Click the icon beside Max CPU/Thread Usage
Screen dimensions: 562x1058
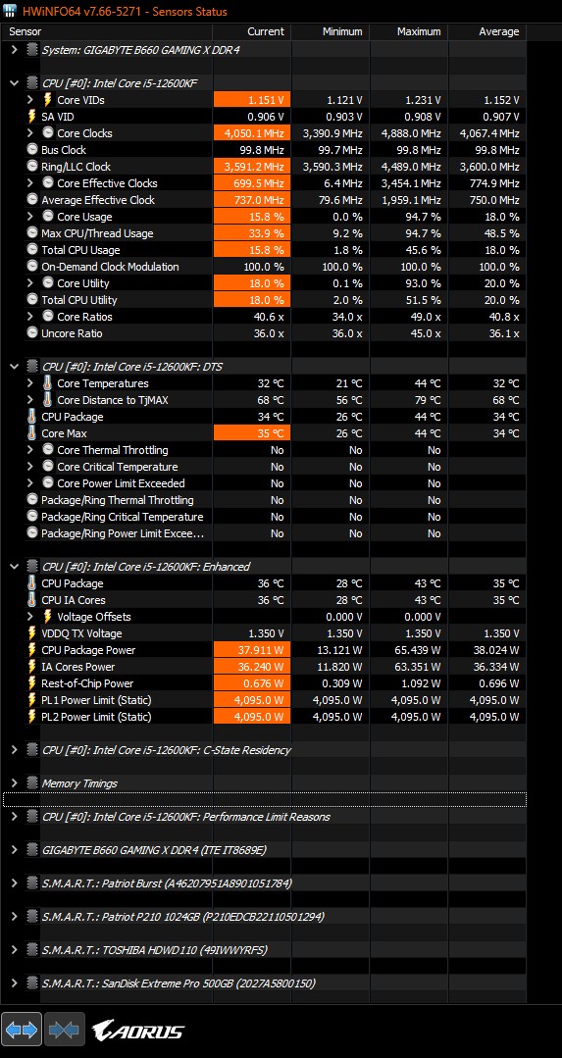(31, 232)
